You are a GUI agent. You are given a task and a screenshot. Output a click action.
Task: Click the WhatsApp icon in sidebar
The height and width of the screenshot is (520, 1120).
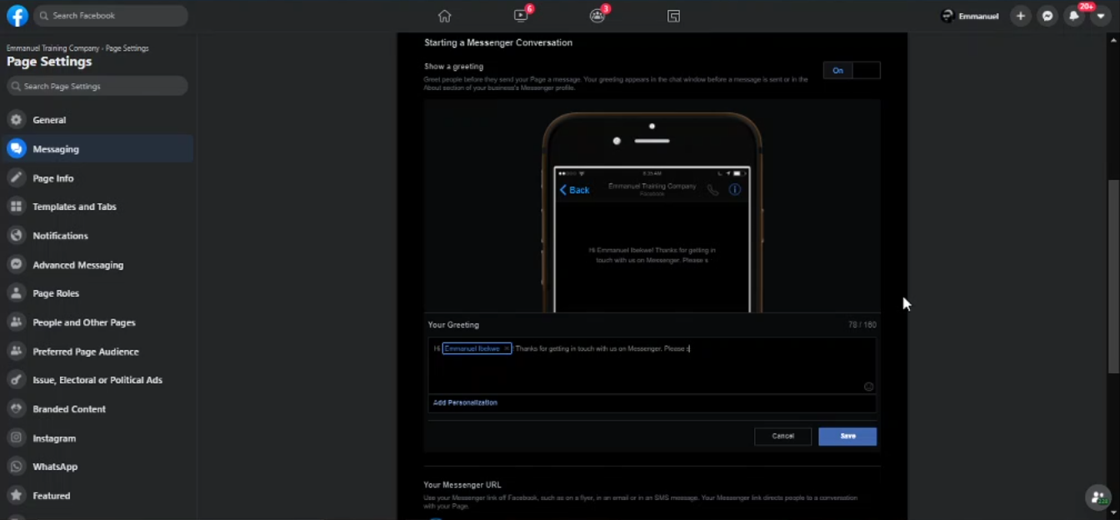click(16, 467)
